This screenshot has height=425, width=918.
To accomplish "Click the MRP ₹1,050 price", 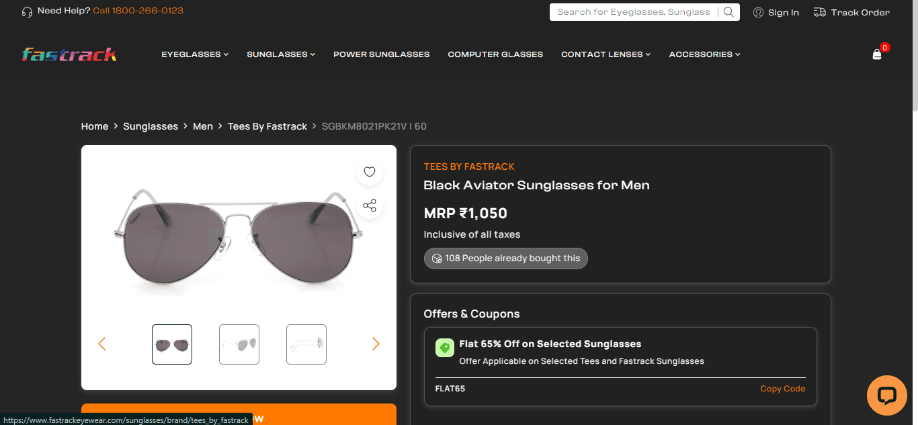I will click(465, 214).
